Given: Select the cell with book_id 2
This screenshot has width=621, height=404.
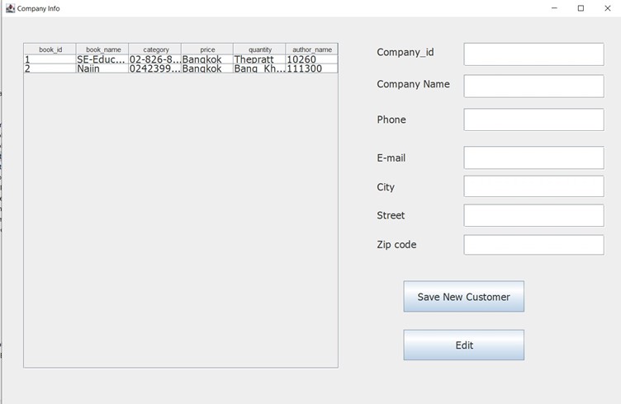Looking at the screenshot, I should click(50, 68).
